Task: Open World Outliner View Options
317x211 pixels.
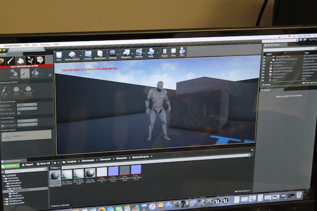Action: [x=310, y=83]
